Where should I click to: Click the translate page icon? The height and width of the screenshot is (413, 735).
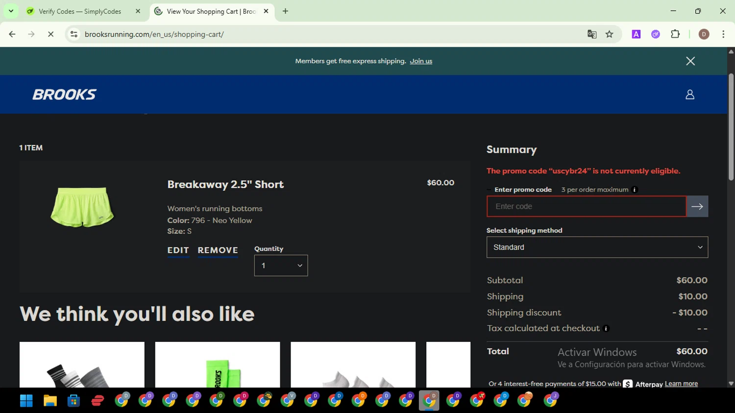coord(592,34)
